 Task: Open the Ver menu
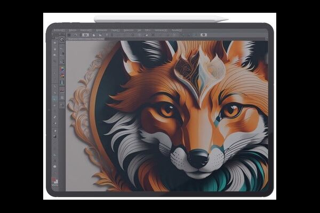tap(139, 30)
